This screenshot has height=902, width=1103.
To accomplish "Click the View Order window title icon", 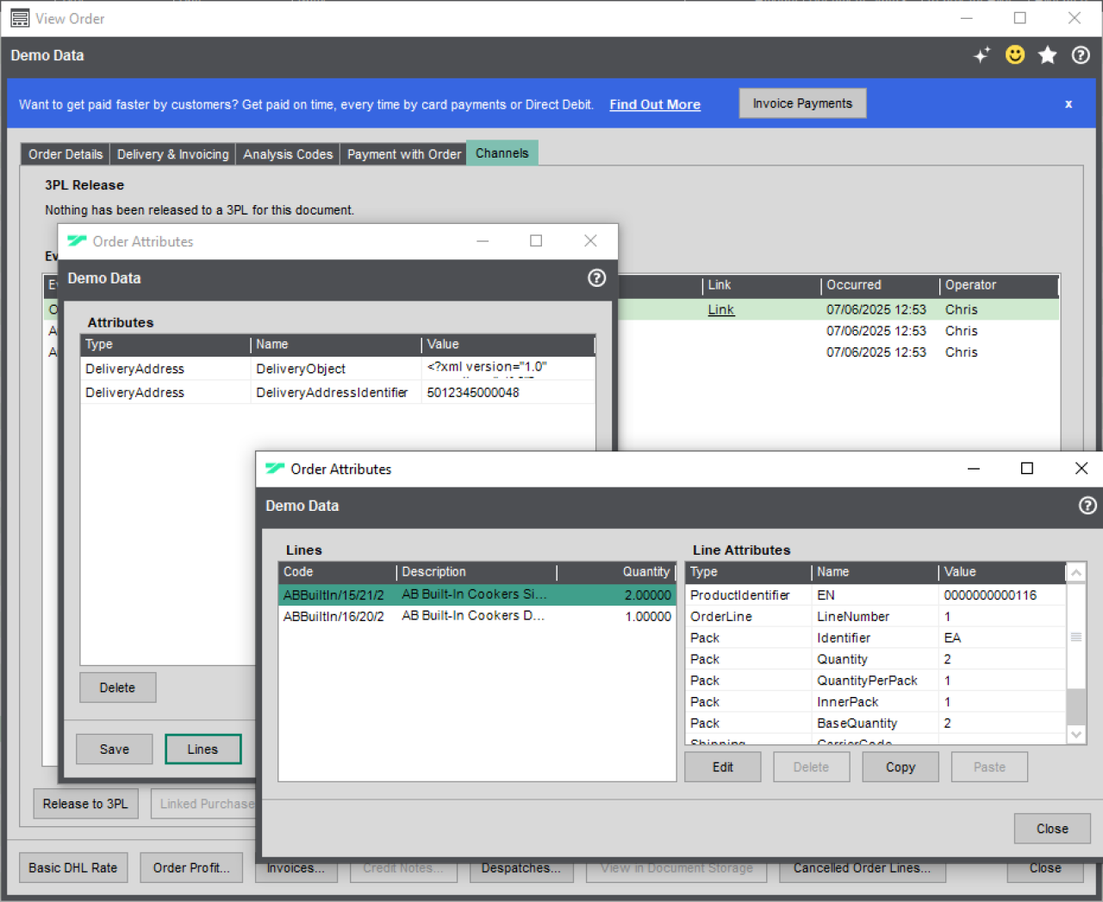I will 20,18.
